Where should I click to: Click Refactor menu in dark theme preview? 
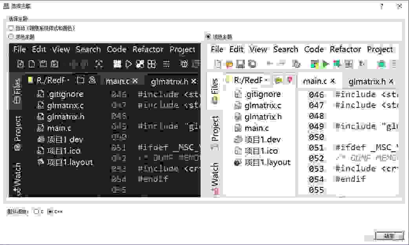click(x=148, y=49)
